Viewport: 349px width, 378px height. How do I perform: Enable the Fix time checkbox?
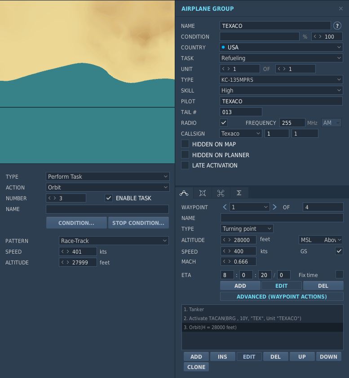point(339,274)
